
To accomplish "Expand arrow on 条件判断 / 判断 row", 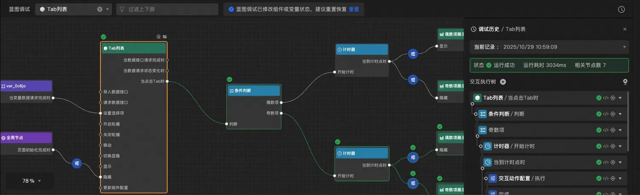I will 620,114.
